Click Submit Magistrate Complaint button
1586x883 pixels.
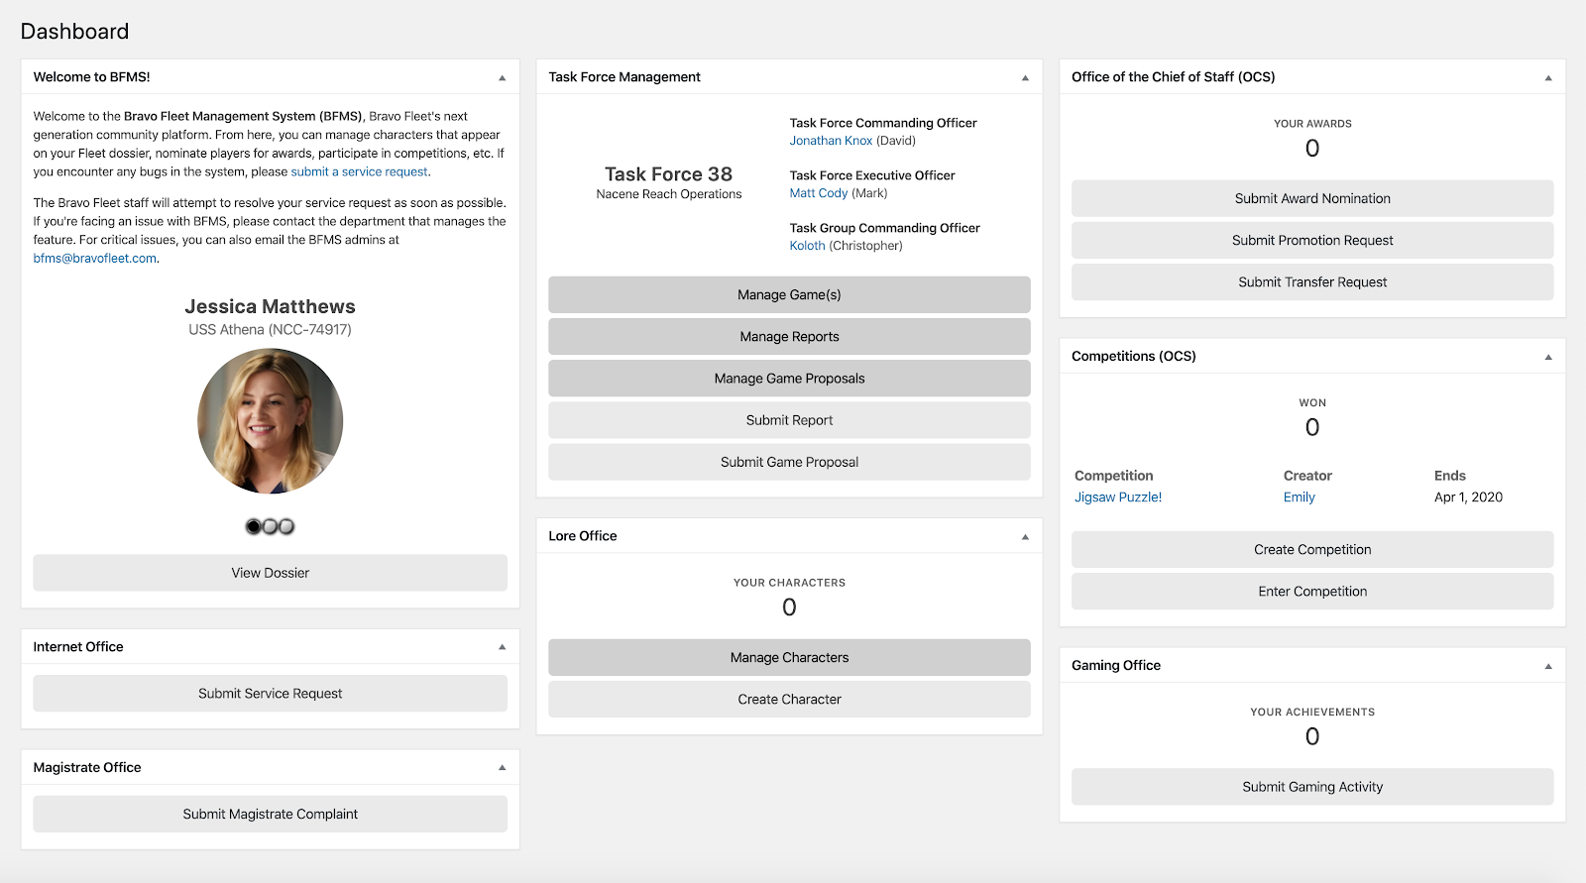[x=271, y=815]
